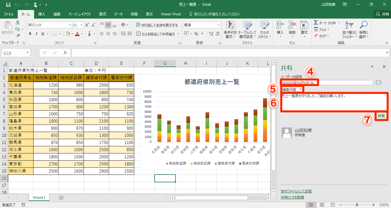This screenshot has height=208, width=391.
Task: Click the 共有 button at the ribbon's right
Action: pos(382,14)
